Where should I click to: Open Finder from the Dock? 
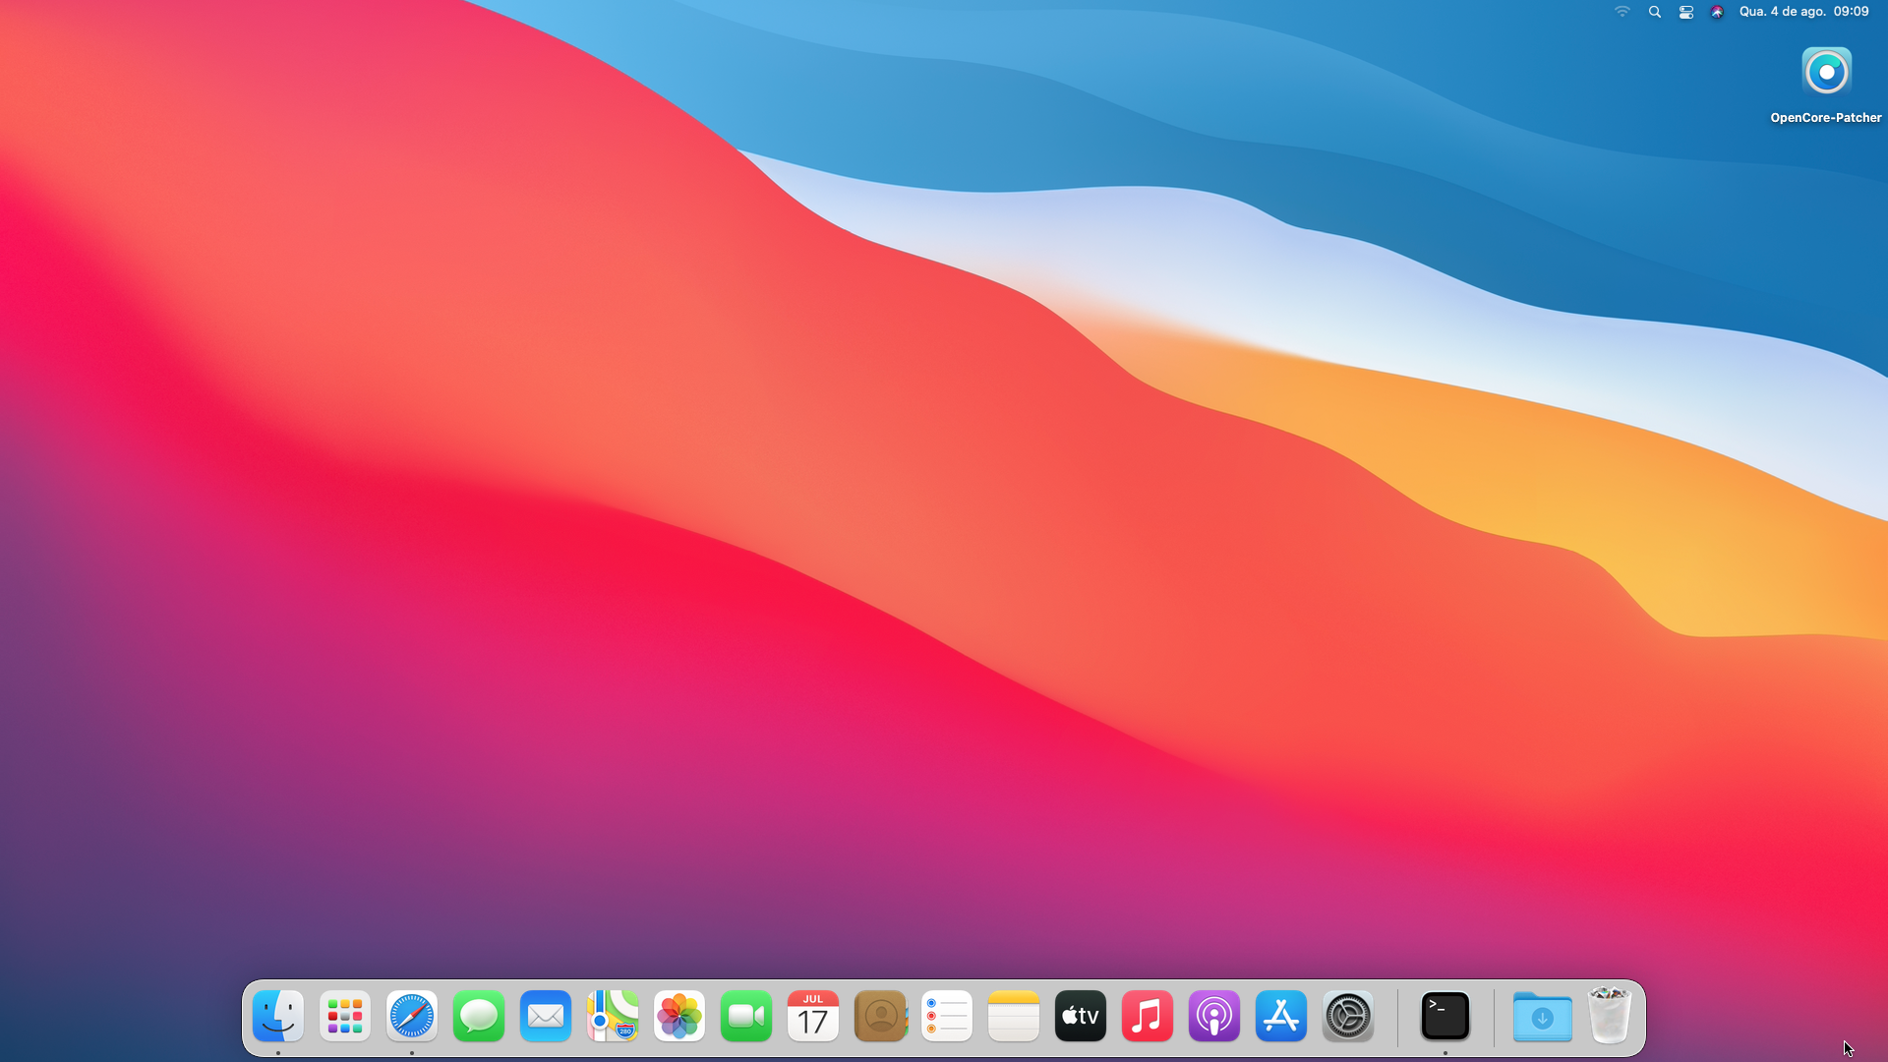coord(278,1016)
